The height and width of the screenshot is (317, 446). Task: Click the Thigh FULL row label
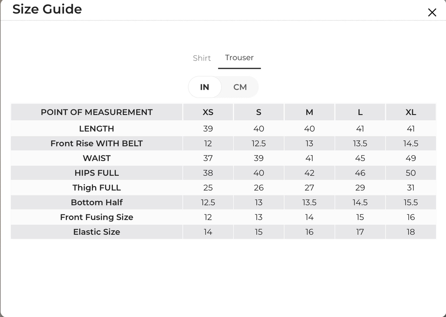(x=97, y=188)
